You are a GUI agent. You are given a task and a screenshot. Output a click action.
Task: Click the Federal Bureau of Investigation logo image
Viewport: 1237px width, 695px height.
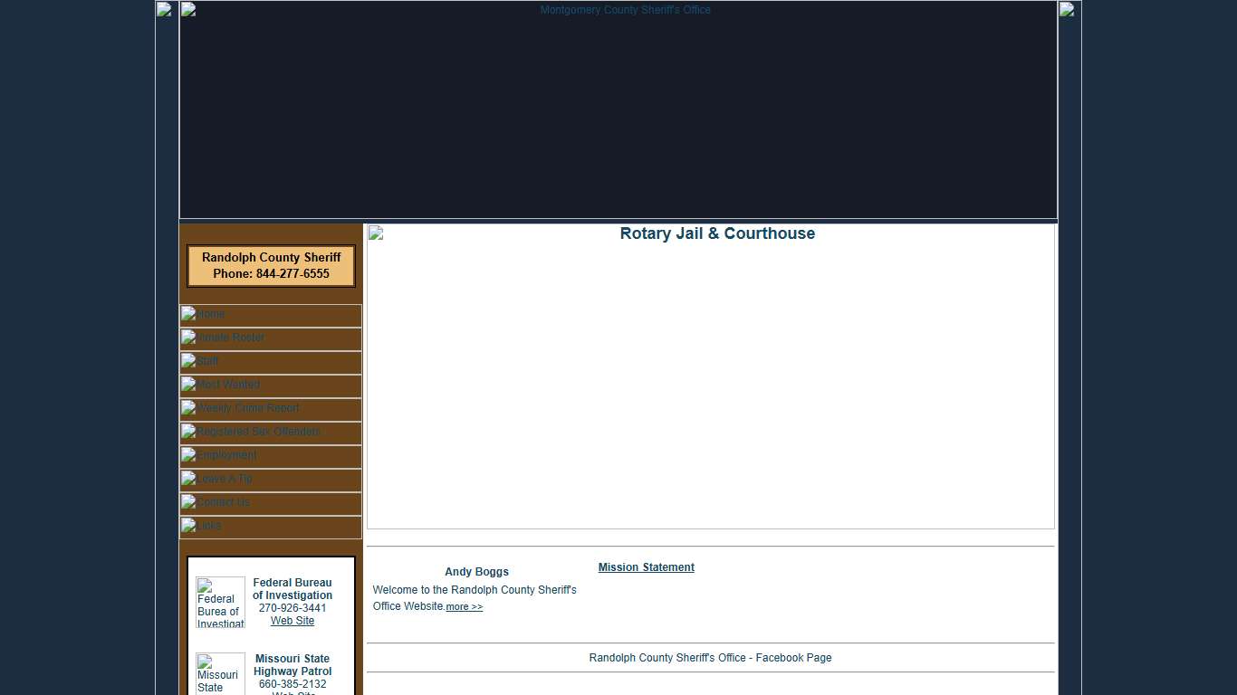tap(220, 603)
